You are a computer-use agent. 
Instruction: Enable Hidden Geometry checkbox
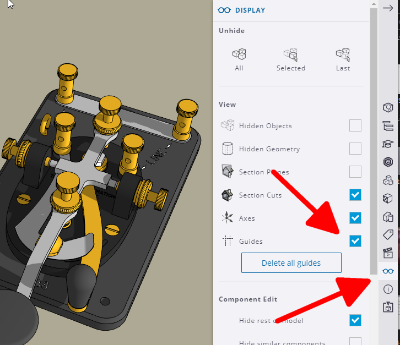pyautogui.click(x=355, y=149)
